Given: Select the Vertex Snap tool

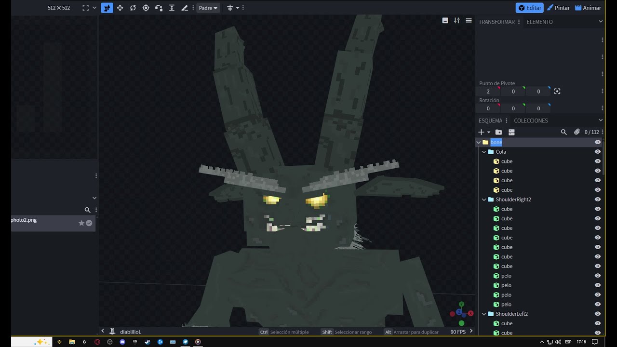Looking at the screenshot, I should (159, 8).
